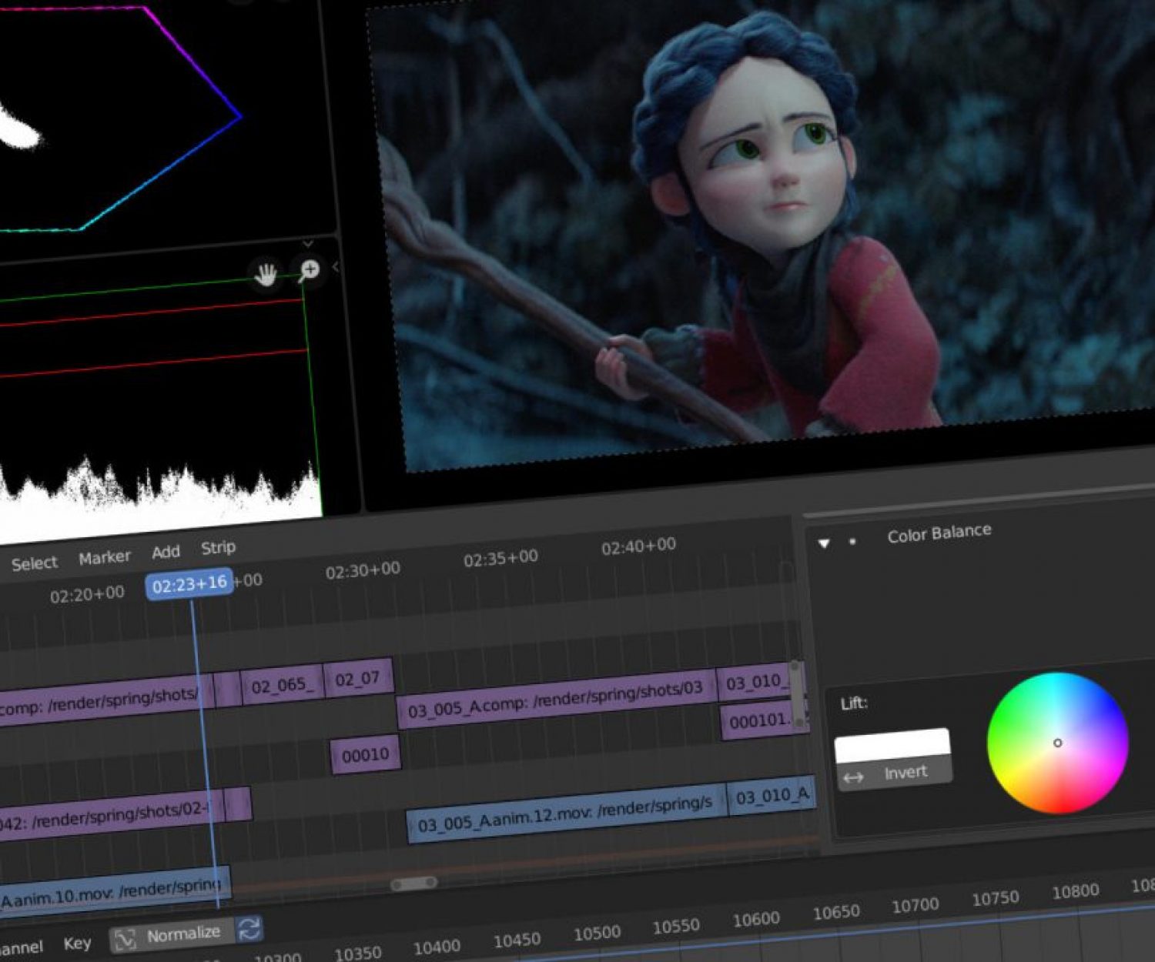Select the 03_005_A.comp strip
1155x962 pixels.
pos(556,699)
